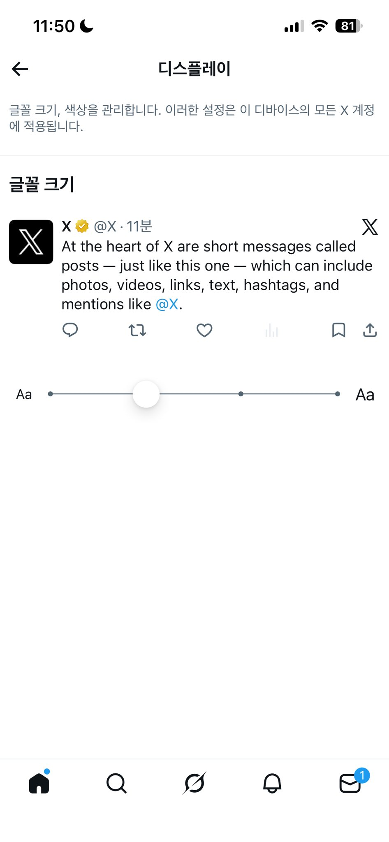The image size is (389, 842).
Task: Open the Messages envelope tab
Action: click(350, 783)
